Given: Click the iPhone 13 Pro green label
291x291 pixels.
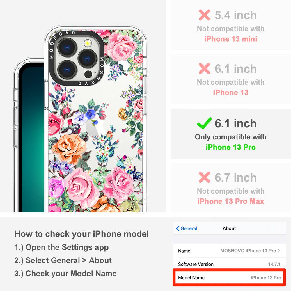Looking at the screenshot, I should pos(231,147).
